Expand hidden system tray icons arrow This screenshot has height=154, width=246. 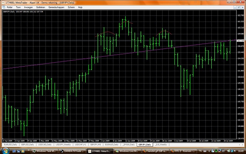click(x=209, y=151)
